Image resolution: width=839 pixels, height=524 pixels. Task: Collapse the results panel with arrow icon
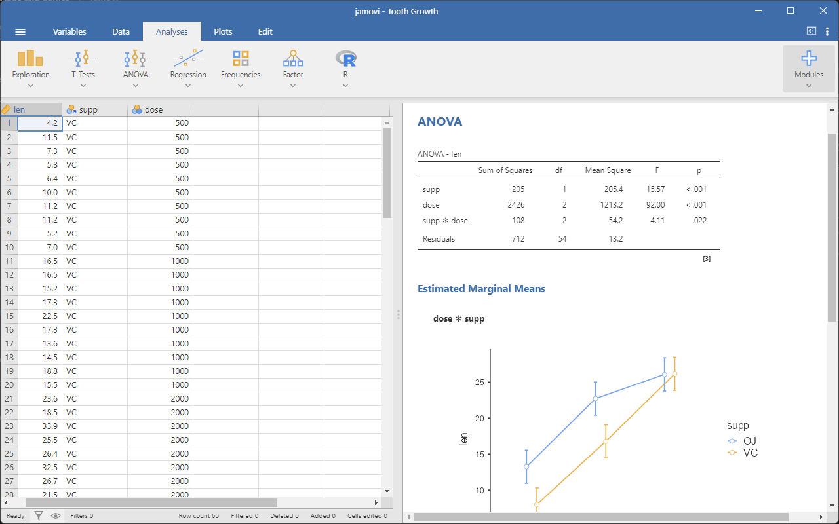click(811, 31)
